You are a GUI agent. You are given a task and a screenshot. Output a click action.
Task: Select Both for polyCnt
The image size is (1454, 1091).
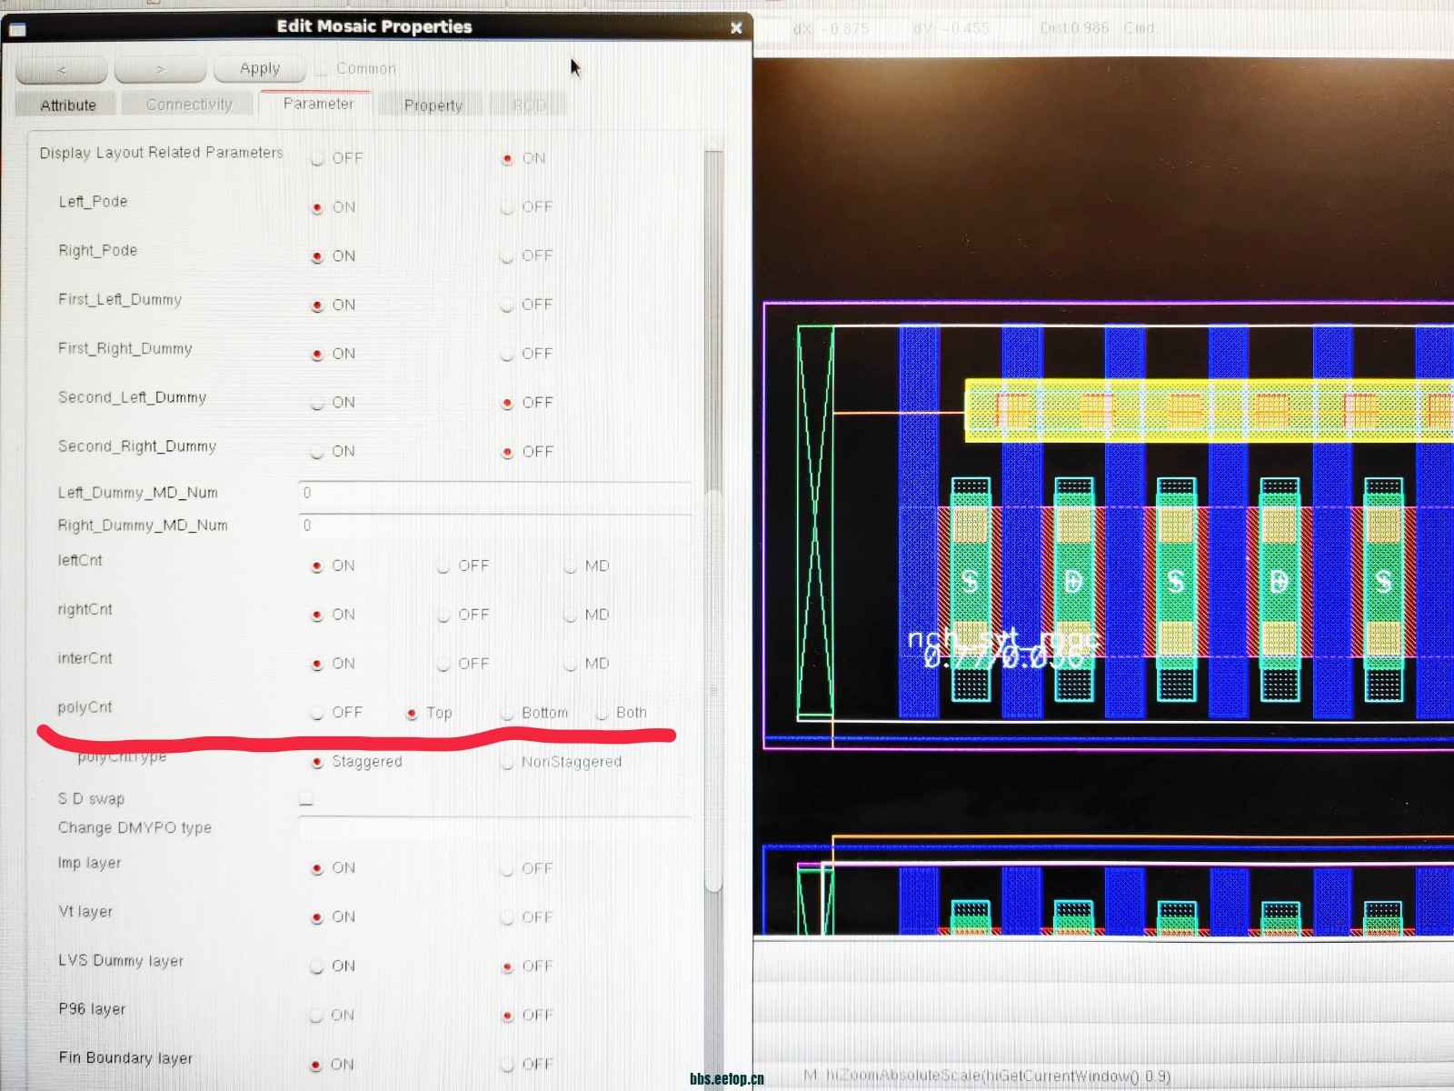pyautogui.click(x=602, y=714)
